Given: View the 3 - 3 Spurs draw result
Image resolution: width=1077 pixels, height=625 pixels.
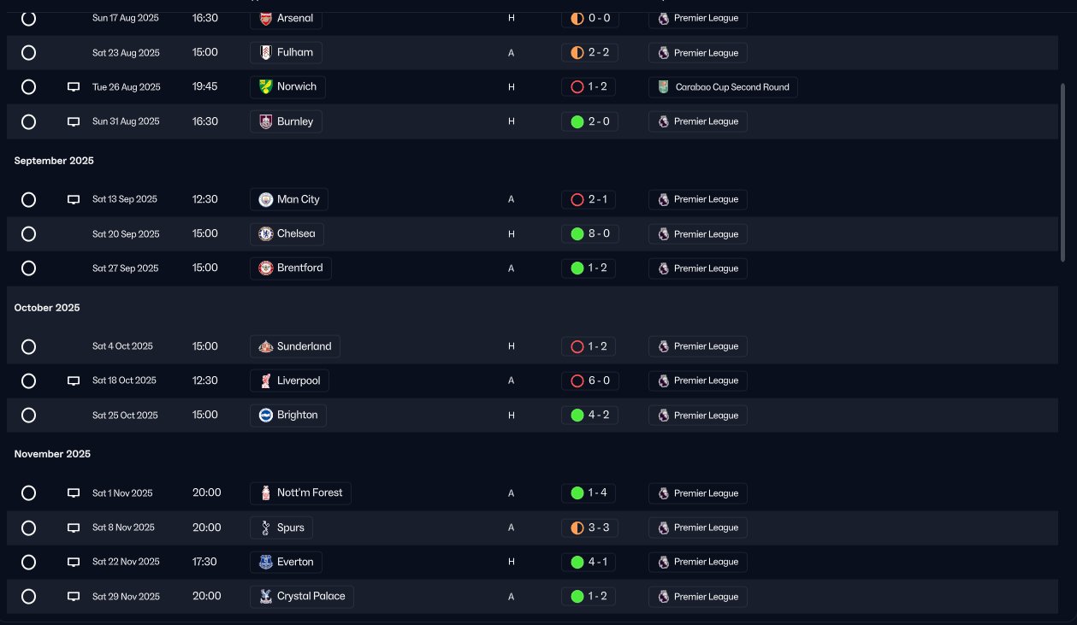Looking at the screenshot, I should 589,528.
